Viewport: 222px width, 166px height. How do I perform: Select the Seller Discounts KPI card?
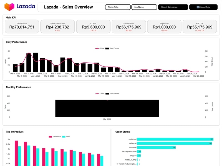[57, 26]
